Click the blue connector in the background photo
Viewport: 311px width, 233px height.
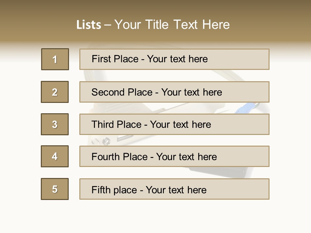coord(247,108)
